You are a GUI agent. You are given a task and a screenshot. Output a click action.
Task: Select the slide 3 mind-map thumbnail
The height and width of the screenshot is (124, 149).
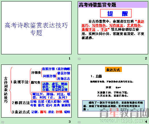click(x=36, y=91)
